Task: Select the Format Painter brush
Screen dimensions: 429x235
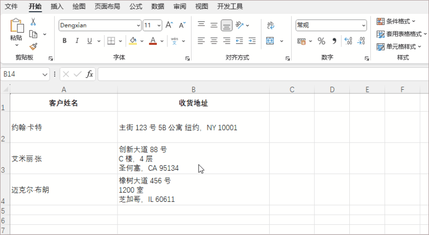Action: [x=33, y=46]
